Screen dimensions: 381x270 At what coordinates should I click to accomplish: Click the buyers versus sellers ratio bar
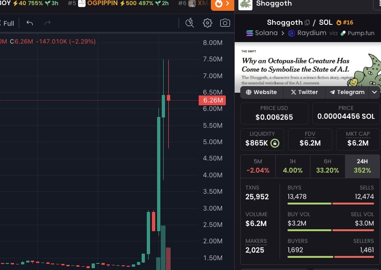tap(331, 257)
